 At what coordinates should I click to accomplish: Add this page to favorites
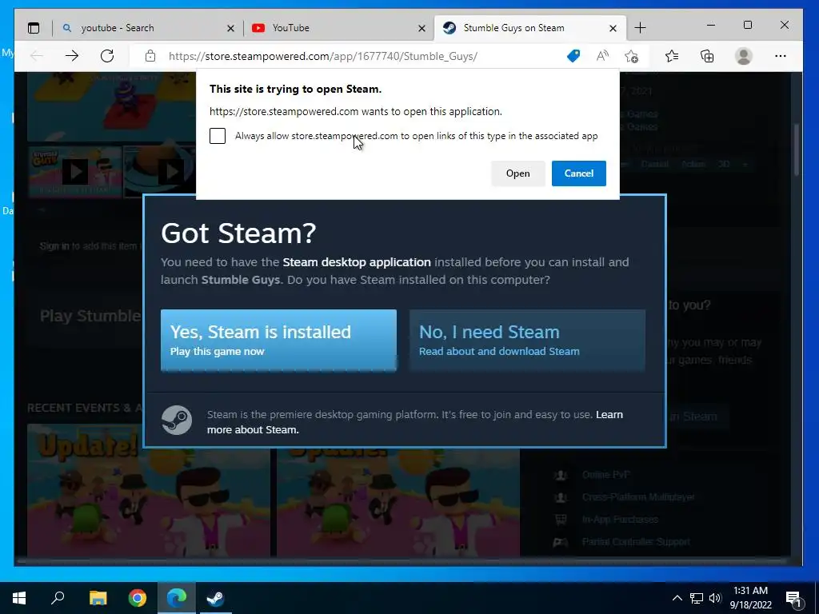(631, 56)
